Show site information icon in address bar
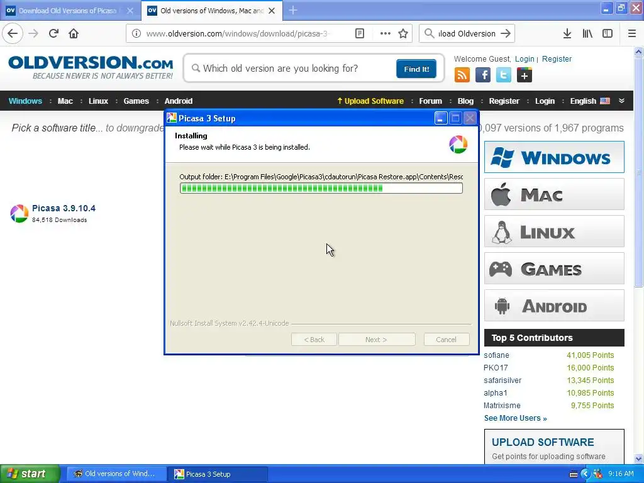This screenshot has width=644, height=483. (136, 33)
